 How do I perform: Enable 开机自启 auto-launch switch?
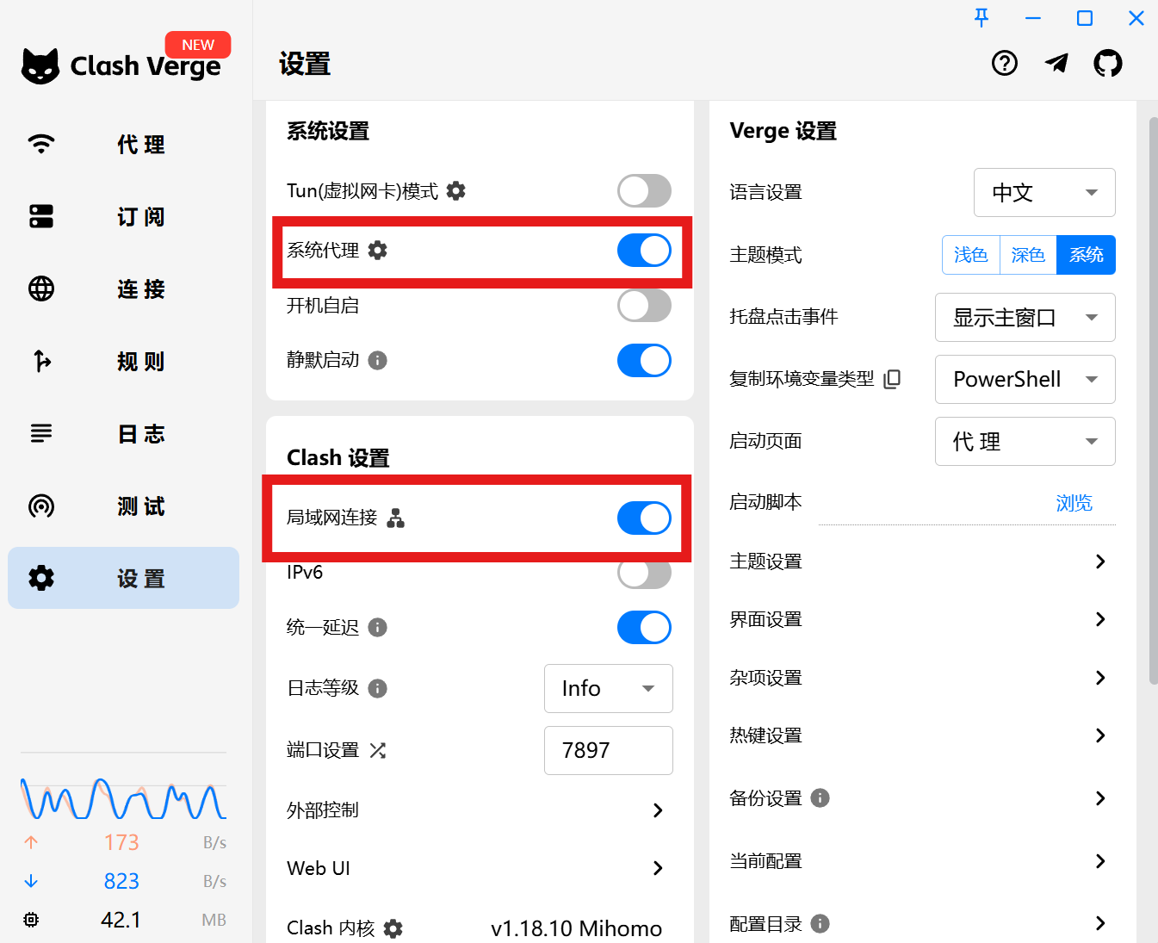tap(644, 306)
